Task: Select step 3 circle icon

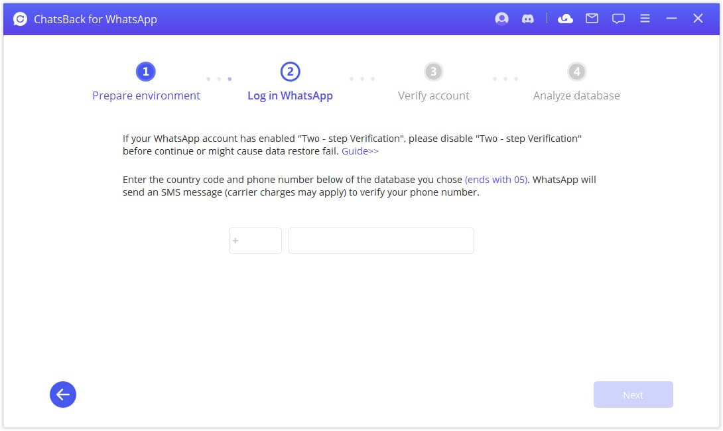Action: (433, 72)
